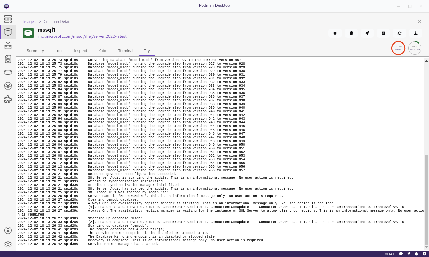Open the Pods sidebar icon
This screenshot has height=257, width=429.
click(x=8, y=46)
